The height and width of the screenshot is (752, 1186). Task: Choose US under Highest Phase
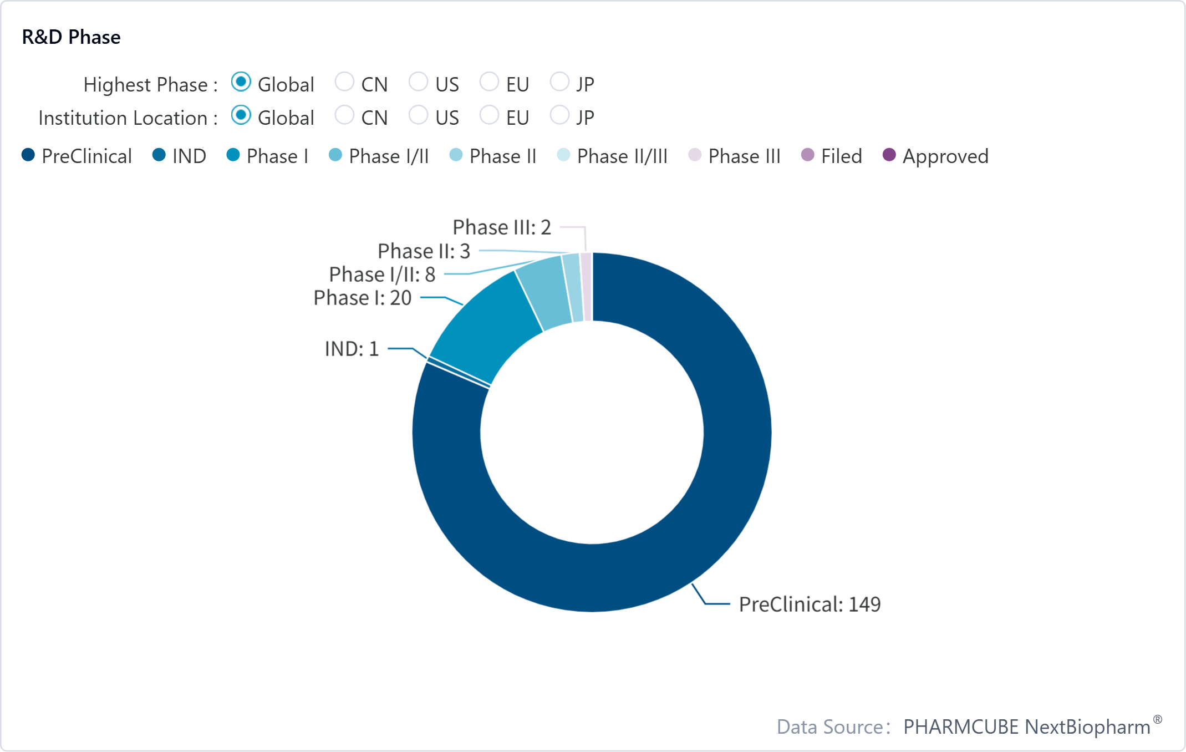click(418, 82)
